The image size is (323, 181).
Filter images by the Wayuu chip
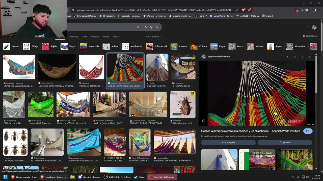click(69, 47)
